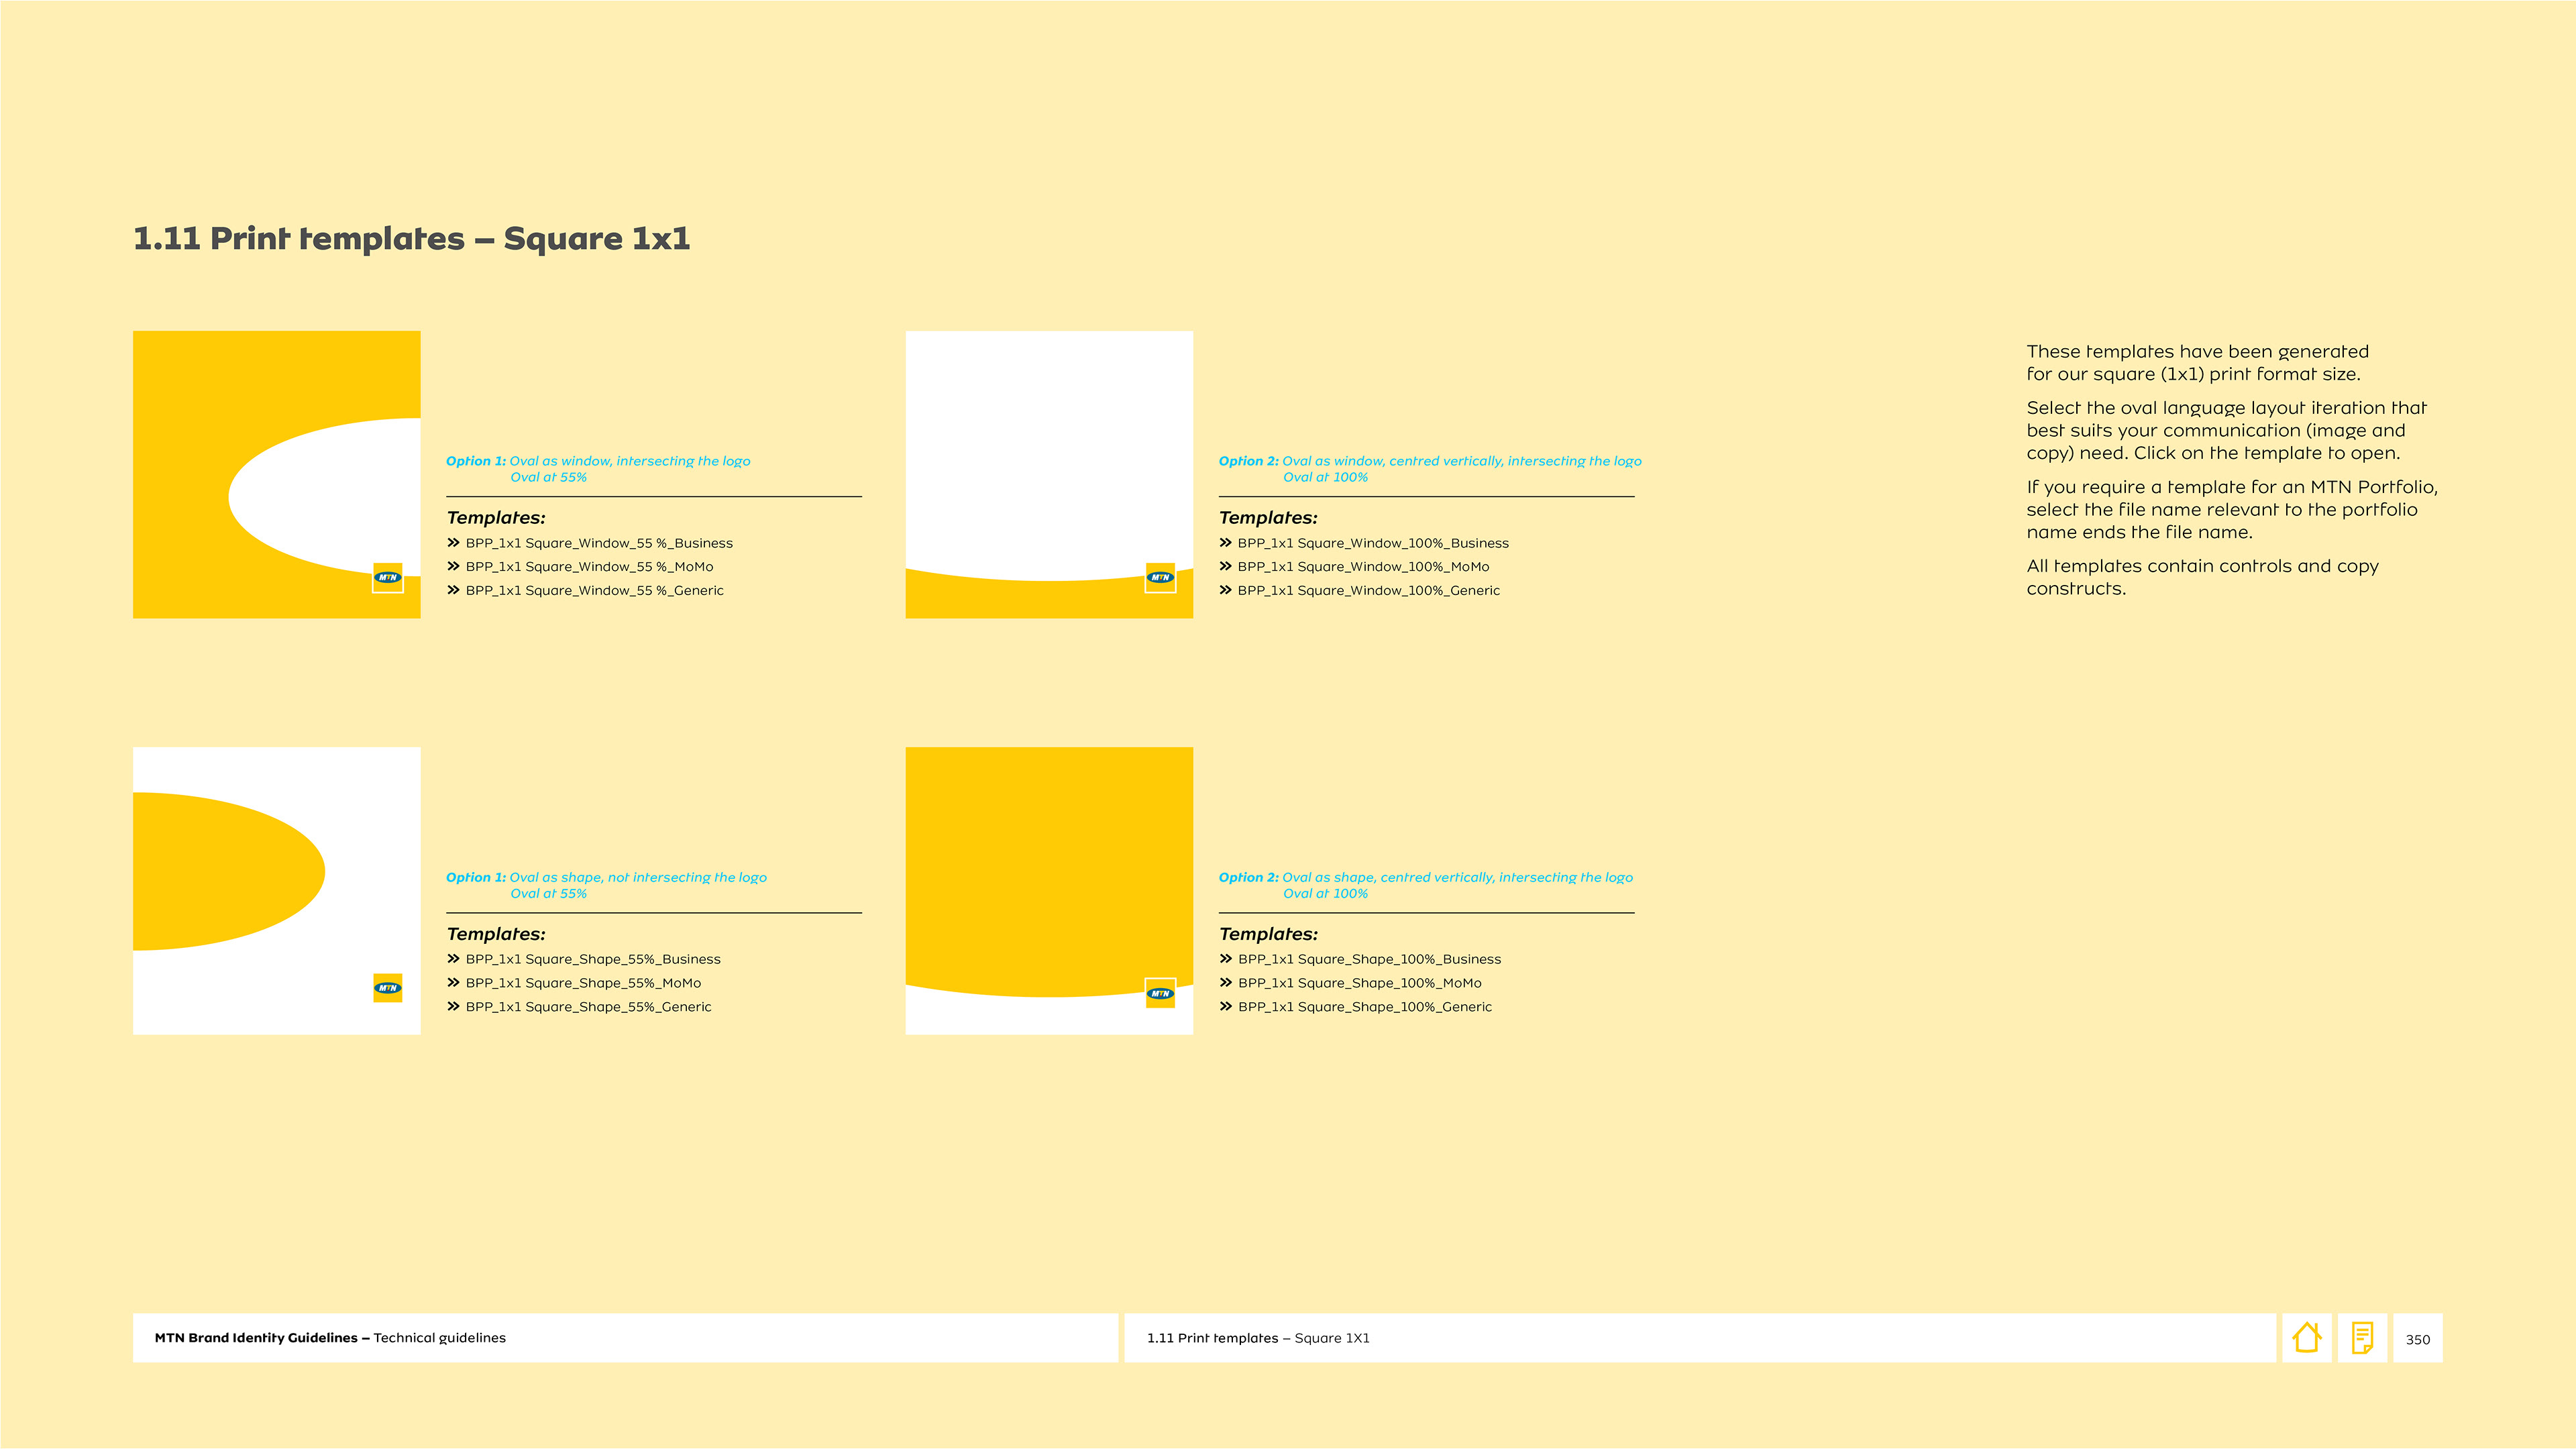
Task: Open BPP_1x1 Square_Window_100%_Generic template
Action: [x=1368, y=591]
